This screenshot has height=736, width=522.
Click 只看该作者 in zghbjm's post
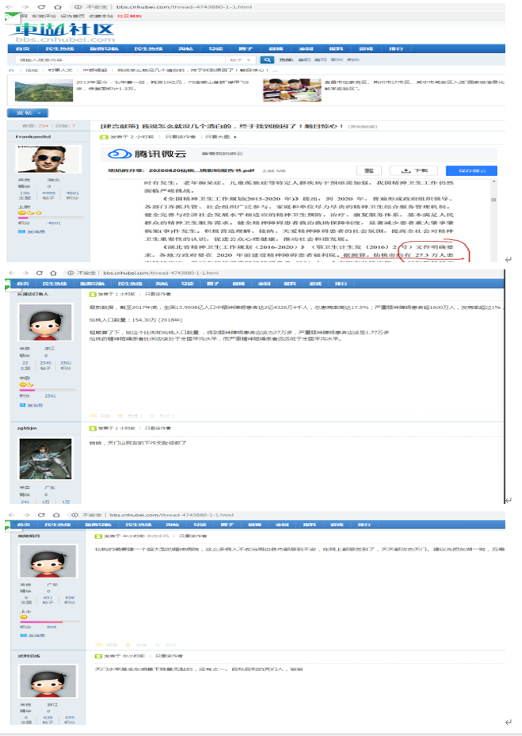click(x=158, y=429)
